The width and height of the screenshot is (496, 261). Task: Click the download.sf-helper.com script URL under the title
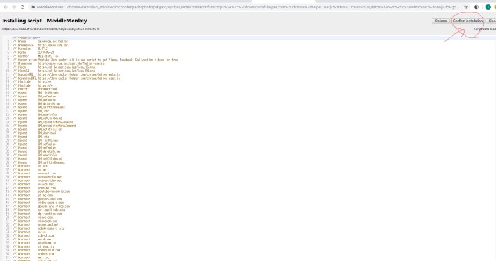(51, 29)
